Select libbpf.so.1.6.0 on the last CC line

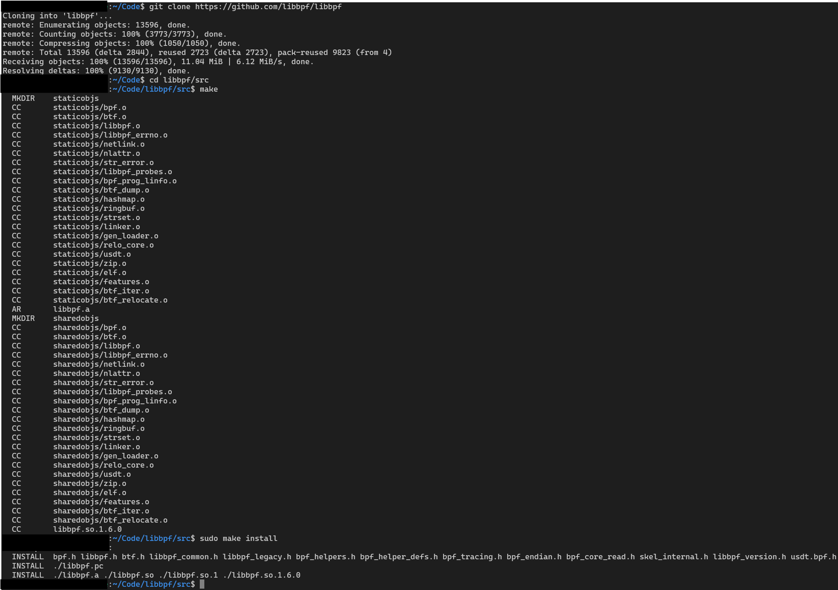[87, 529]
